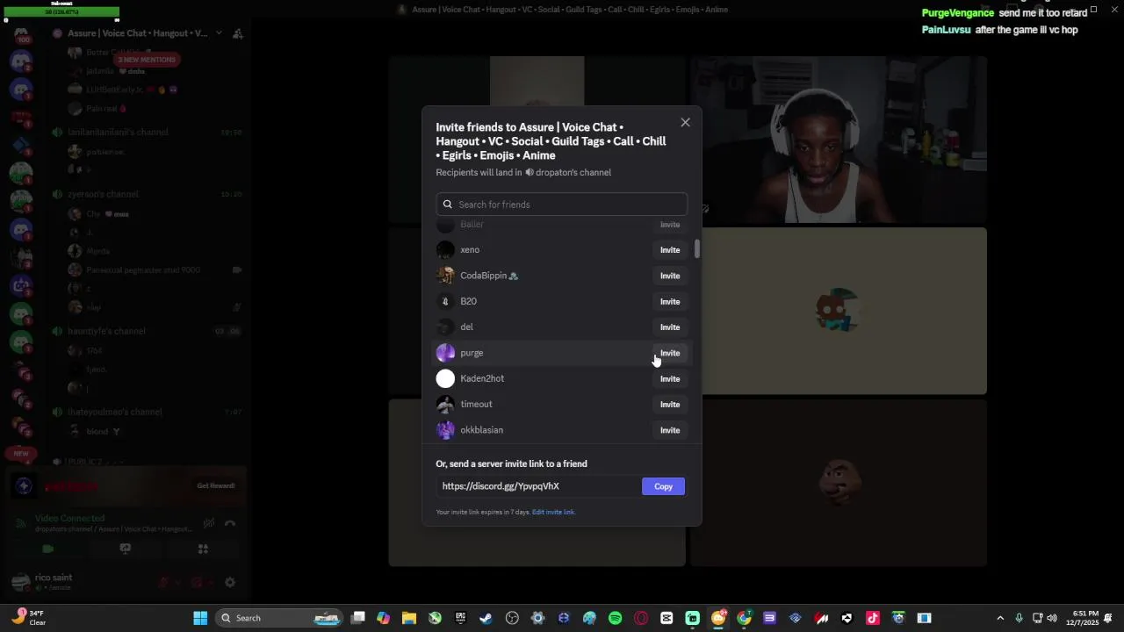Viewport: 1124px width, 632px height.
Task: Click the share screen icon
Action: (125, 549)
